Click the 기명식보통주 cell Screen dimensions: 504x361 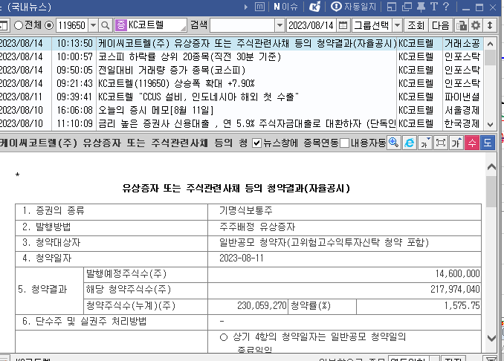345,211
